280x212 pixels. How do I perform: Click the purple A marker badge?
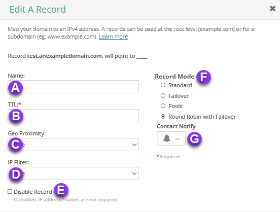[x=16, y=88]
